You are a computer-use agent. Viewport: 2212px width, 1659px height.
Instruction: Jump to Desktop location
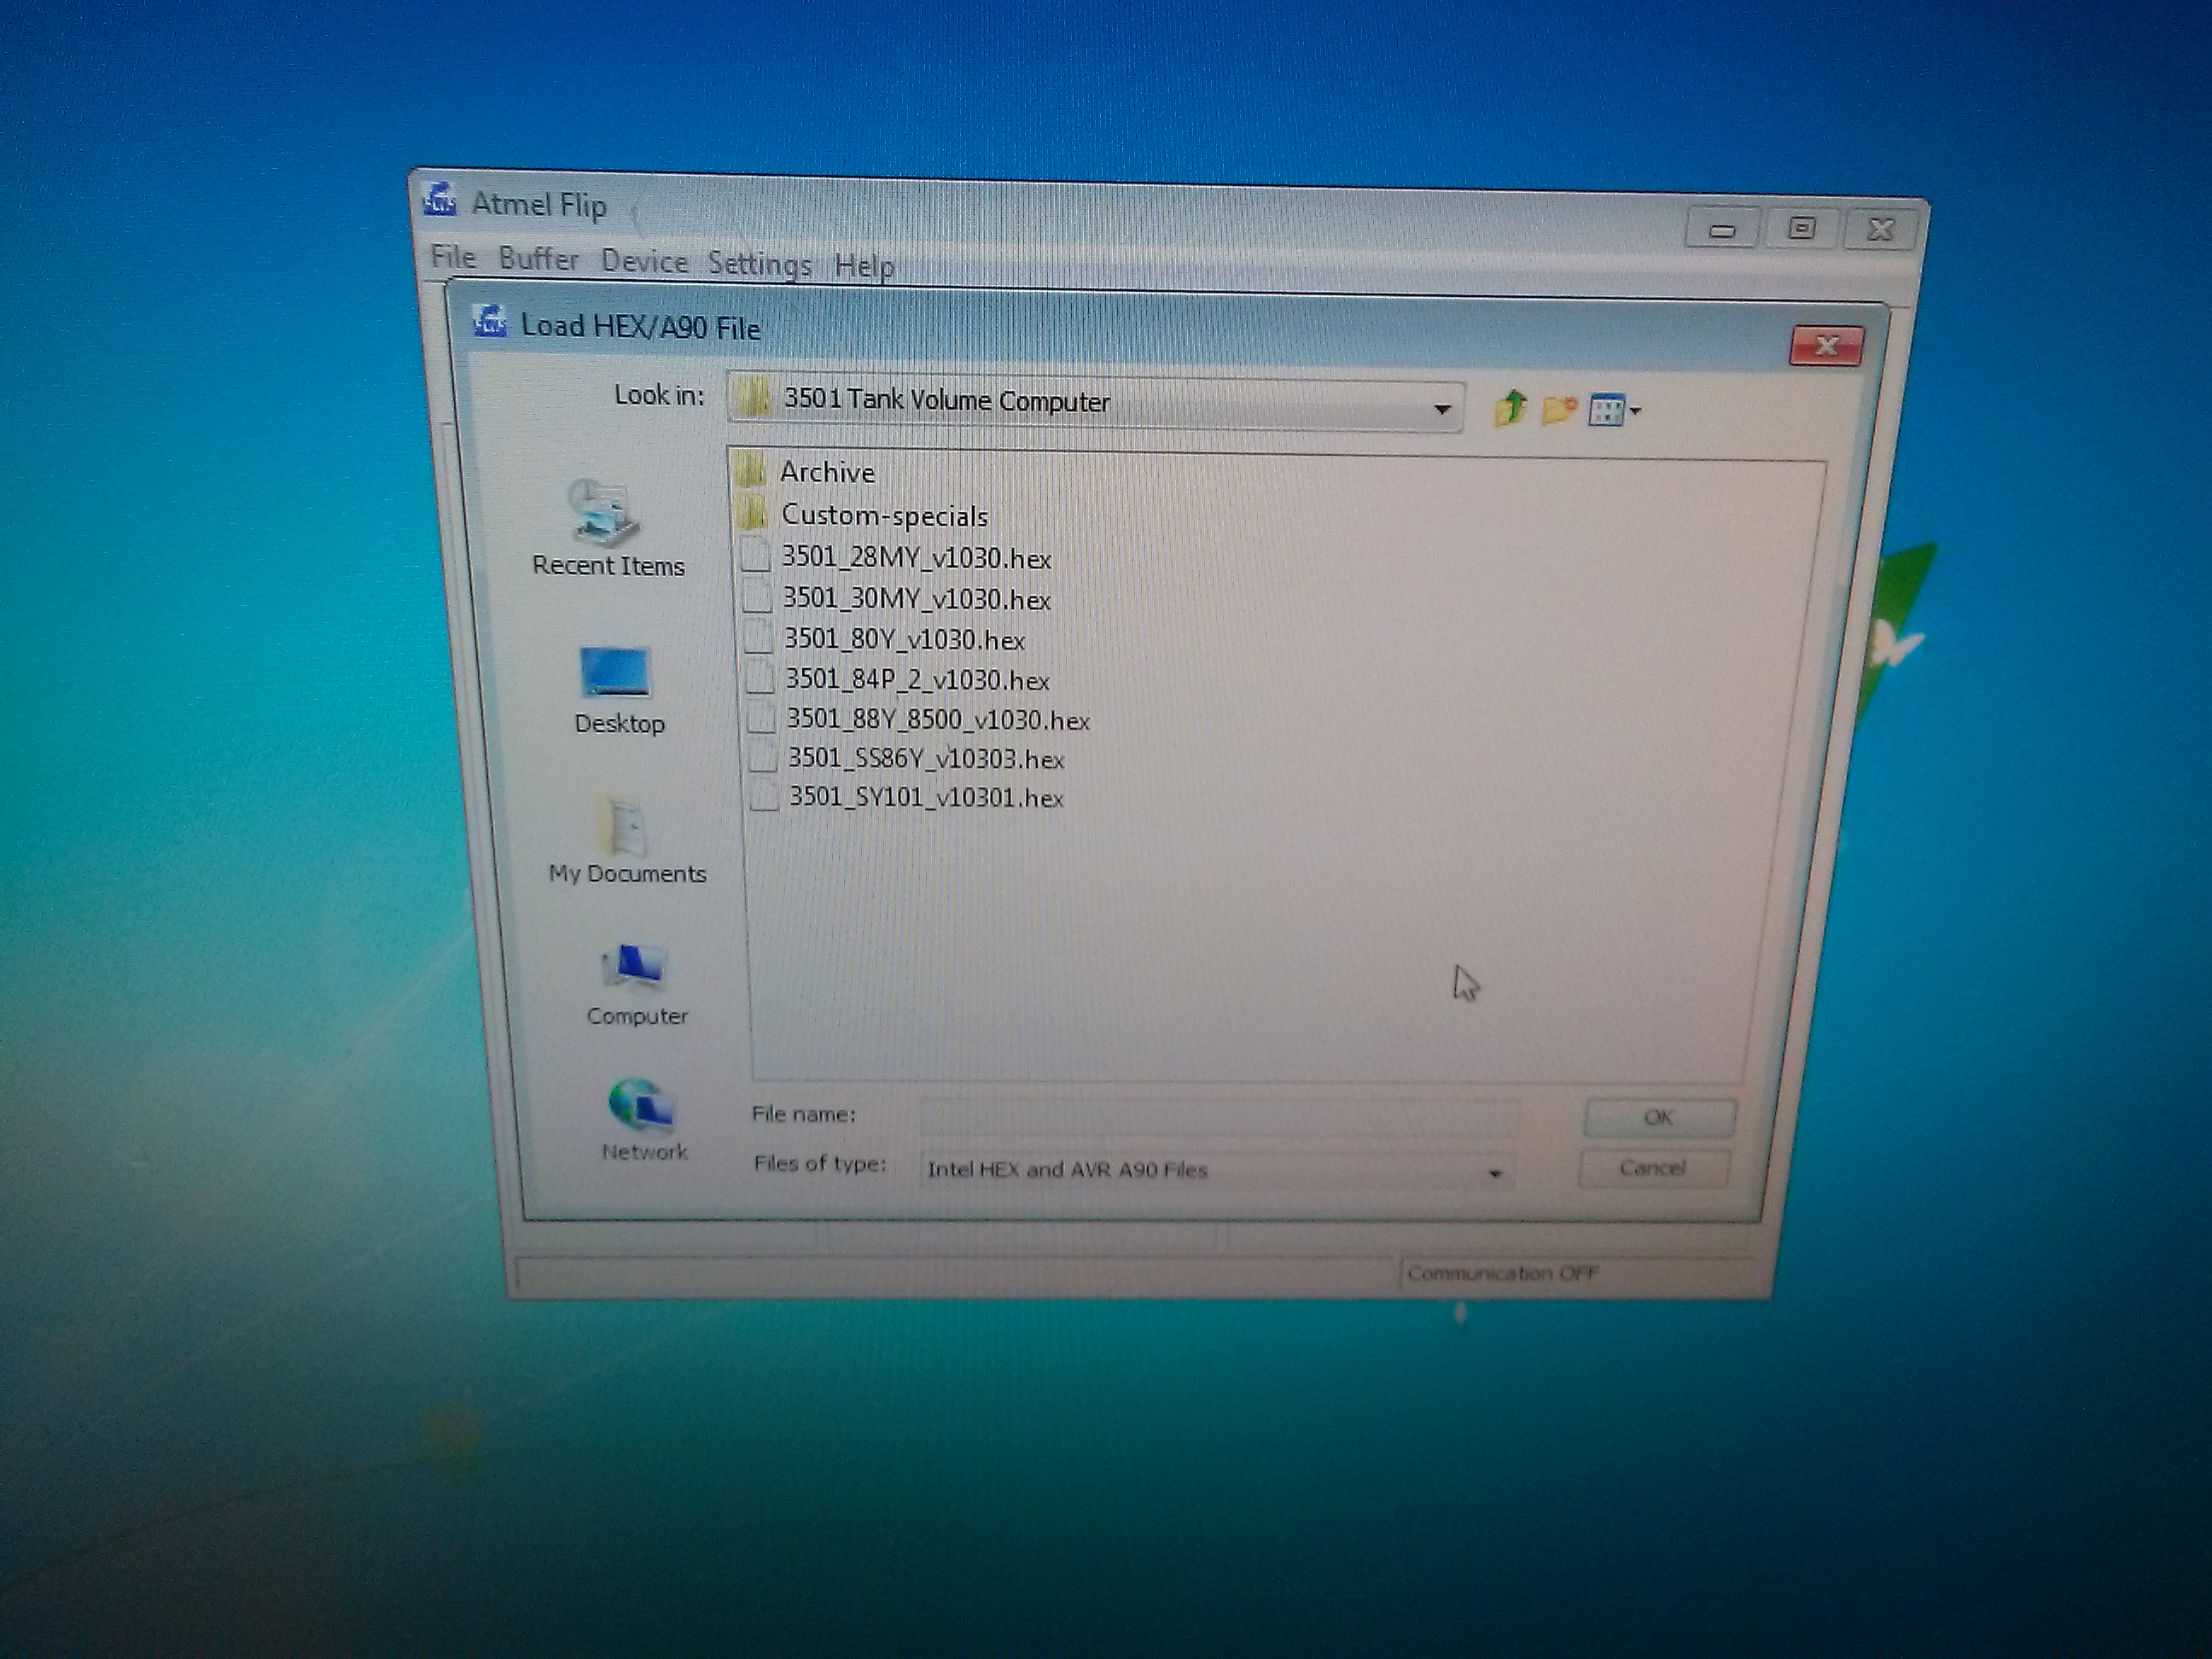618,691
